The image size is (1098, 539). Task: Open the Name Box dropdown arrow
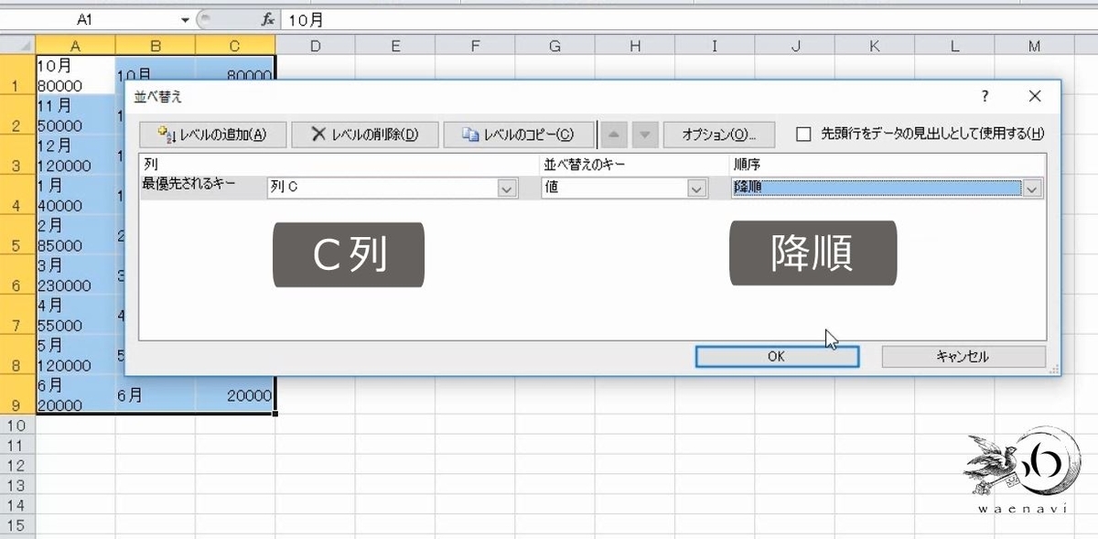[185, 18]
